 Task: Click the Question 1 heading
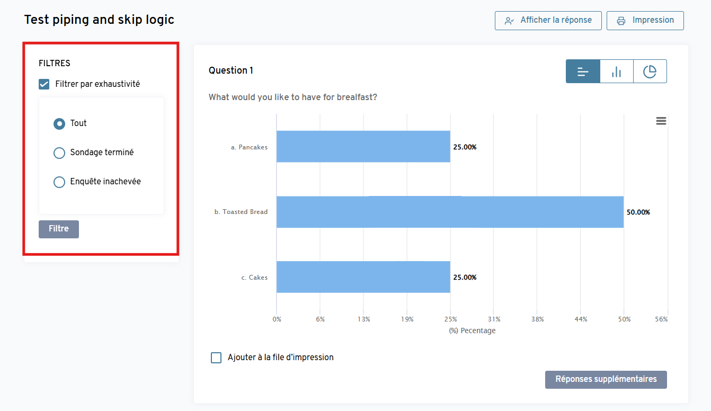coord(231,70)
